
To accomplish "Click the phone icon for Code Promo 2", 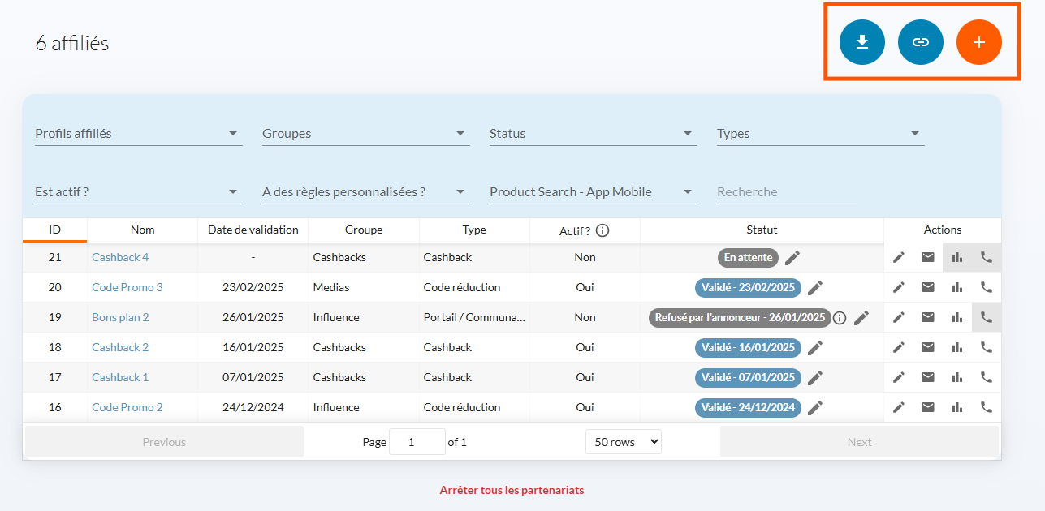I will pyautogui.click(x=987, y=407).
